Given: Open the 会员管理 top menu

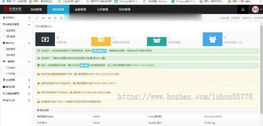Looking at the screenshot, I should click(x=103, y=10).
